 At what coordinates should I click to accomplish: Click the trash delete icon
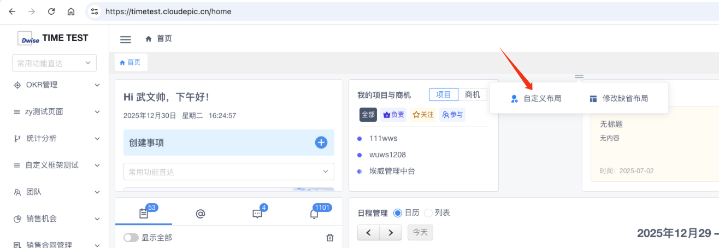pos(329,238)
